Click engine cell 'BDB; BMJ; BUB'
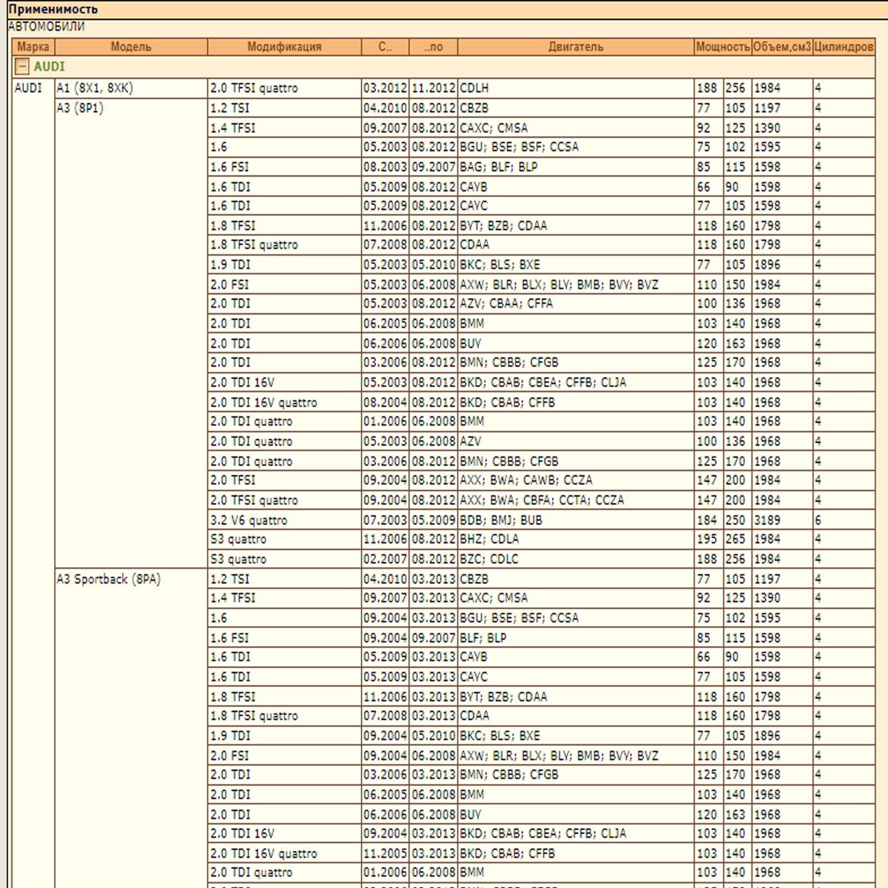 pos(576,520)
